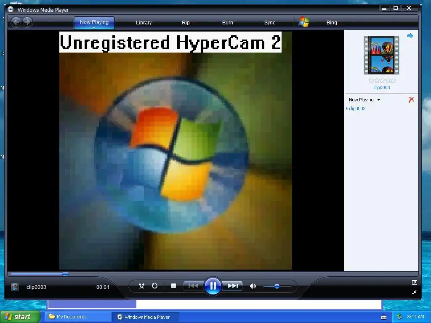Image resolution: width=431 pixels, height=323 pixels.
Task: Clear the list with red X icon
Action: (411, 100)
